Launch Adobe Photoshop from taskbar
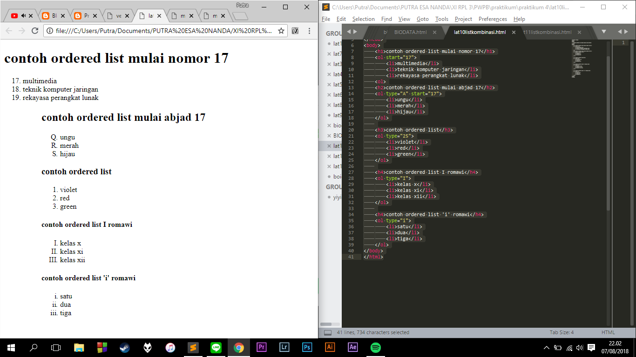Screen dimensions: 636x357 [x=307, y=347]
